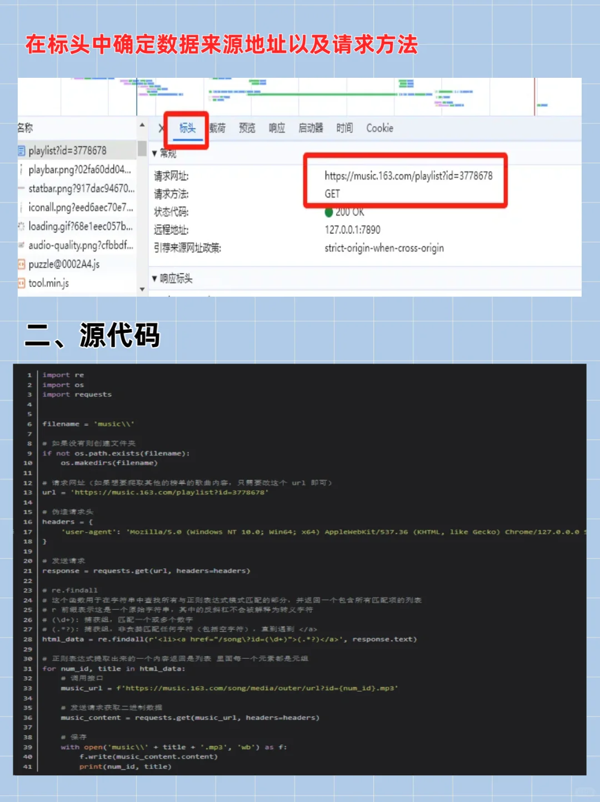Viewport: 600px width, 802px height.
Task: Click the puzzle@0002A4.js script icon
Action: 21,265
